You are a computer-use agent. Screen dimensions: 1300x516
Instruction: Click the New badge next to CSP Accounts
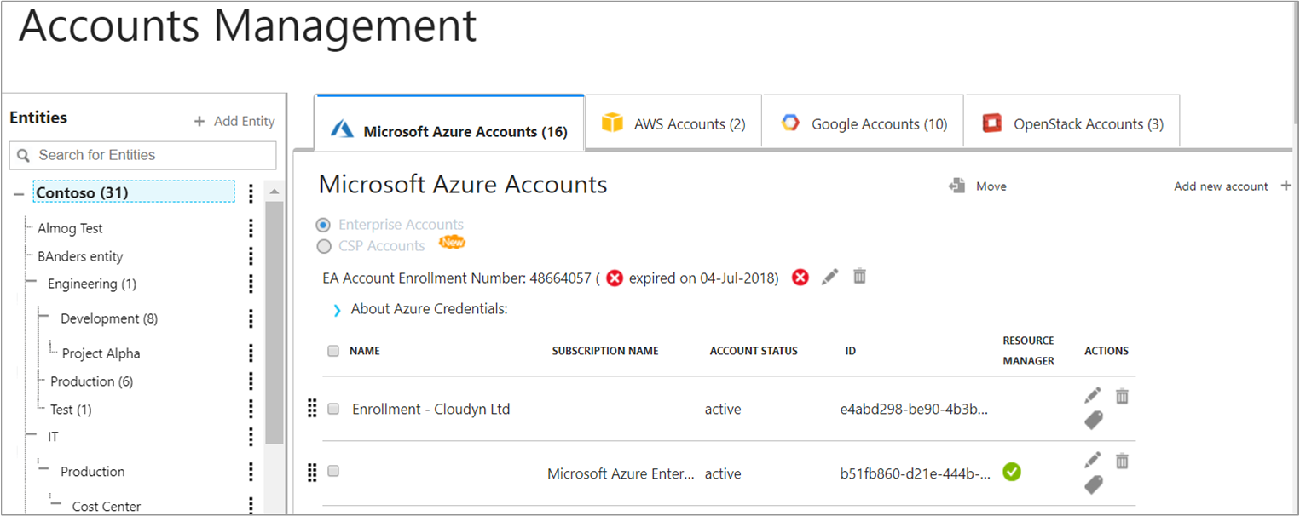[452, 243]
